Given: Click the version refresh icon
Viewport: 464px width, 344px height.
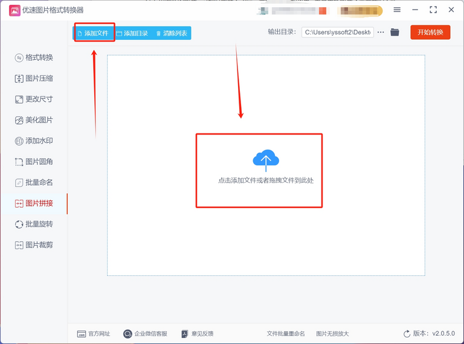Looking at the screenshot, I should pyautogui.click(x=407, y=334).
